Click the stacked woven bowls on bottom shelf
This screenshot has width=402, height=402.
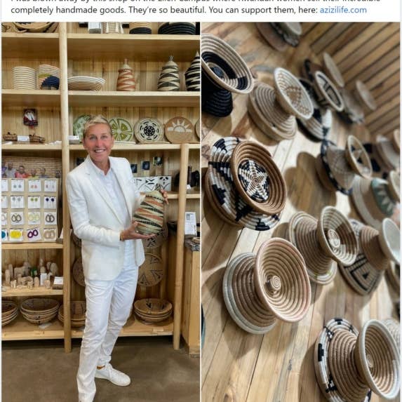39,310
